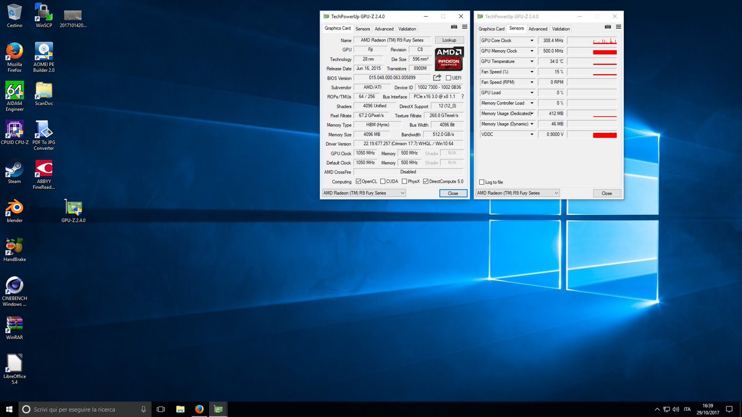Screen dimensions: 742x417
Task: Select the blender desktop icon
Action: [14, 211]
